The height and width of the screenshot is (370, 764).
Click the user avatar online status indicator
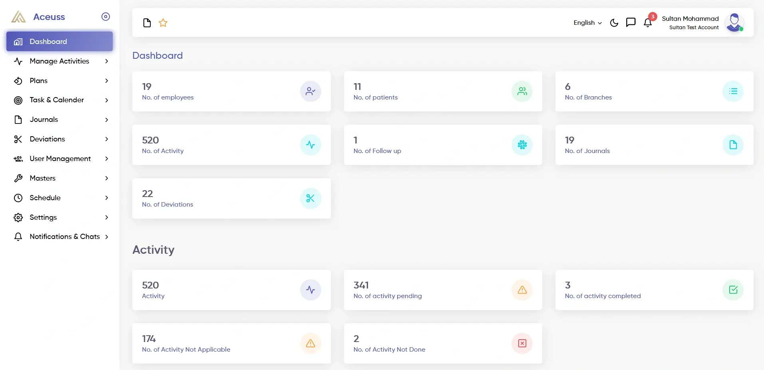click(742, 29)
